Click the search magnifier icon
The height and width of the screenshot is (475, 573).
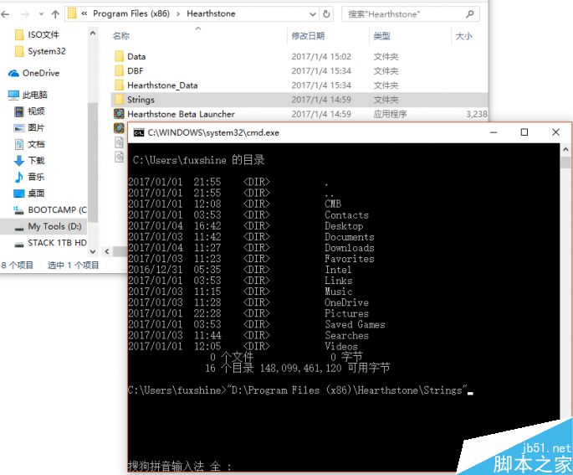click(470, 14)
